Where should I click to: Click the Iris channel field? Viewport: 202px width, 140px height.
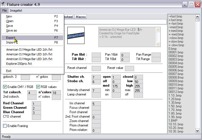[x=96, y=104]
